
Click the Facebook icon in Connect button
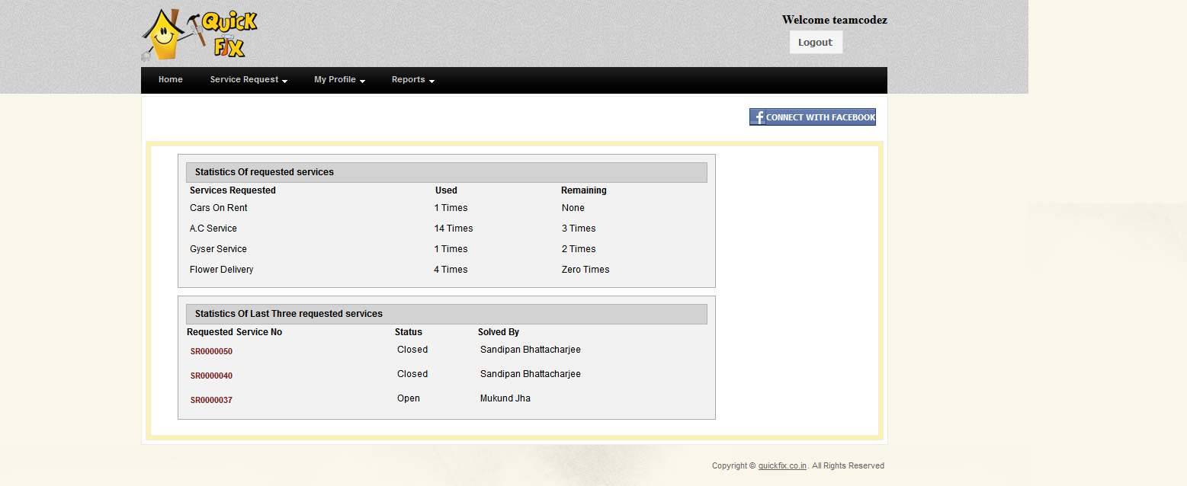tap(759, 117)
